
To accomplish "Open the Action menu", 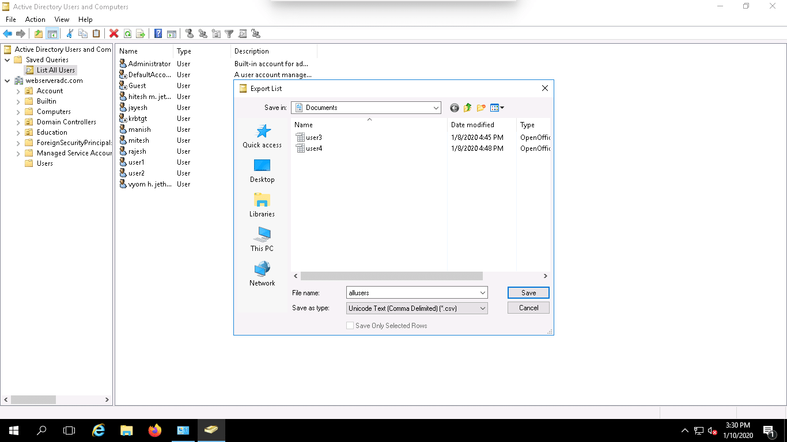I will 35,19.
